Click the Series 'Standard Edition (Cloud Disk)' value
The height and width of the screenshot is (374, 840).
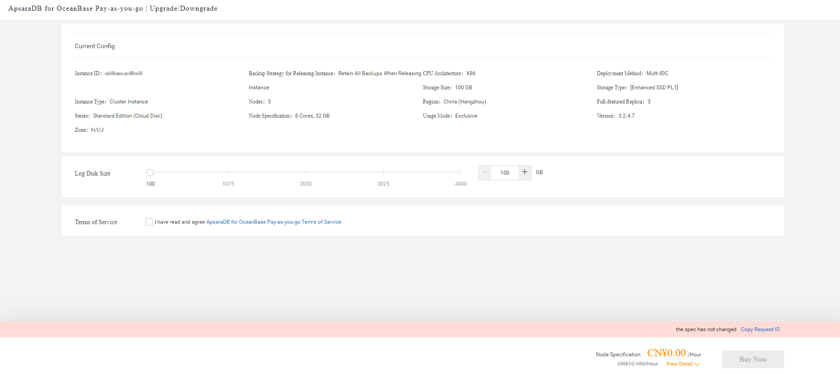click(128, 116)
